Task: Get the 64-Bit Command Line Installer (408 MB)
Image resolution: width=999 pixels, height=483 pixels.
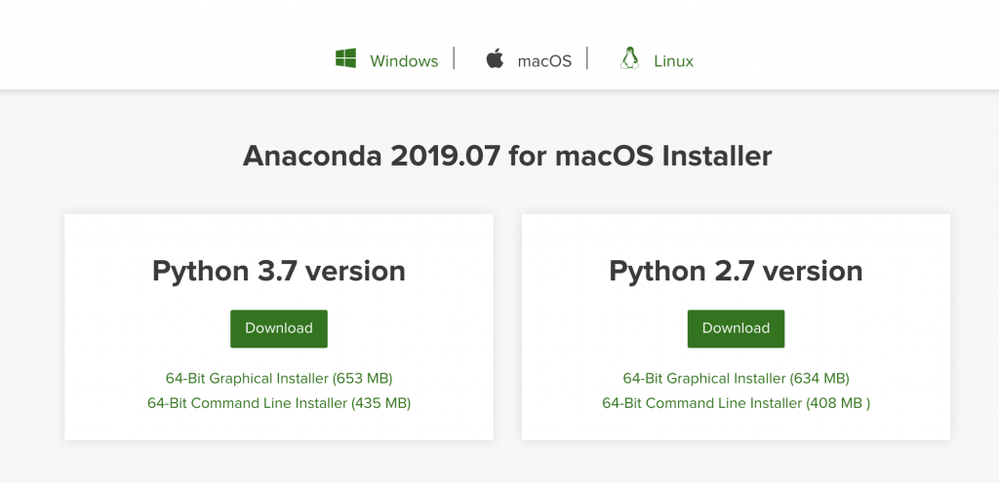Action: [736, 402]
